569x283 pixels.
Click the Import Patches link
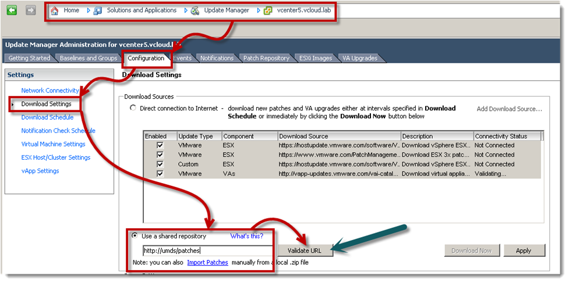coord(207,263)
